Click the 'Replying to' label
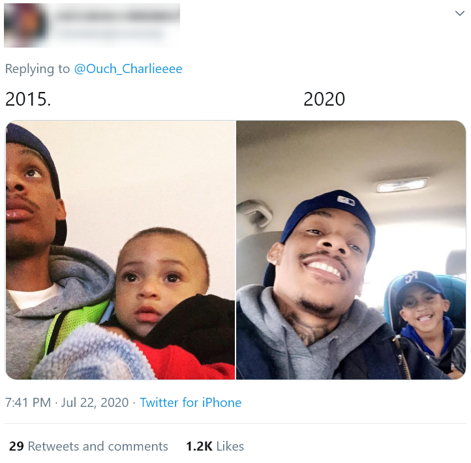The height and width of the screenshot is (463, 471). (x=38, y=68)
